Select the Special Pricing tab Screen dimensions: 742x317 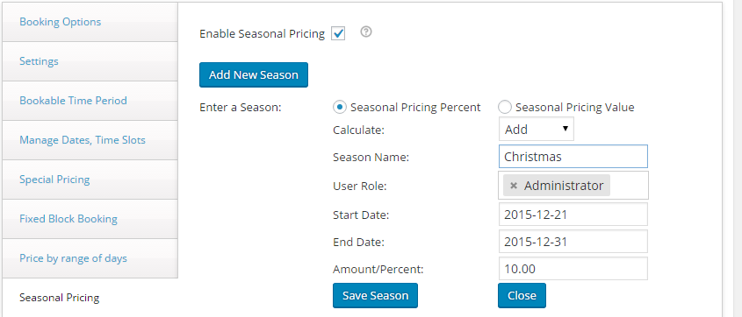point(90,180)
